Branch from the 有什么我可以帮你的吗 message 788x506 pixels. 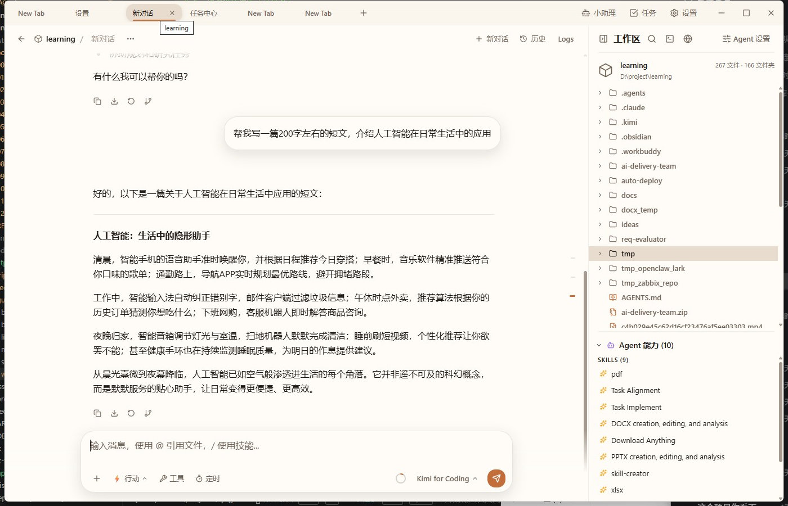point(148,101)
